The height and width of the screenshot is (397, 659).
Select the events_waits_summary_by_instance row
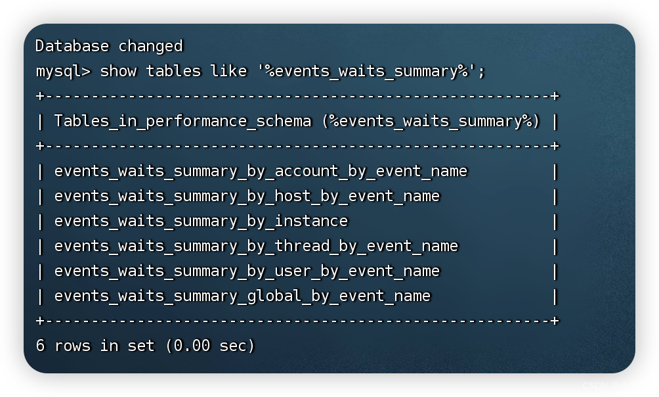201,222
